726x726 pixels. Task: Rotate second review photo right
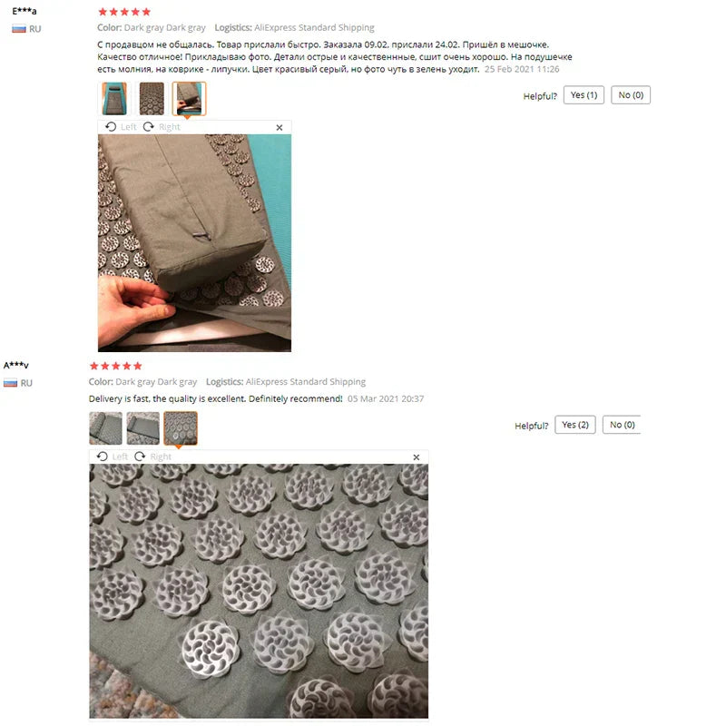click(152, 456)
